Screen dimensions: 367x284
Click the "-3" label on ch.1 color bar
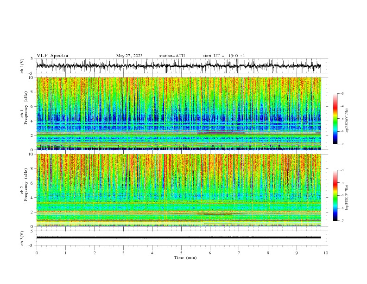coord(342,93)
